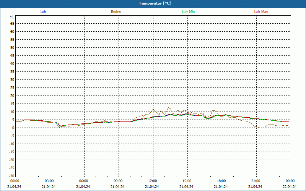
Task: Click the 25 value on y-axis
Action: [12, 88]
